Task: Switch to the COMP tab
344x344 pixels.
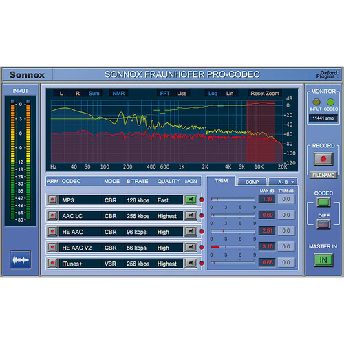Action: 252,182
